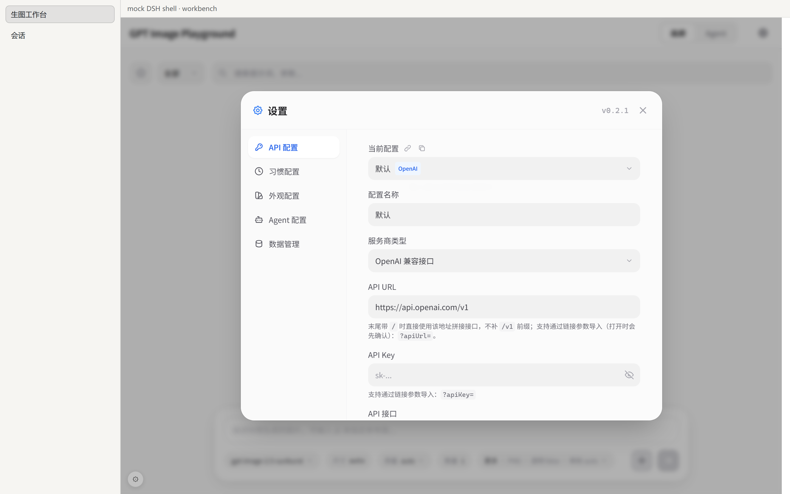Click the 设置 gear icon in dialog header
The image size is (790, 494).
point(258,110)
